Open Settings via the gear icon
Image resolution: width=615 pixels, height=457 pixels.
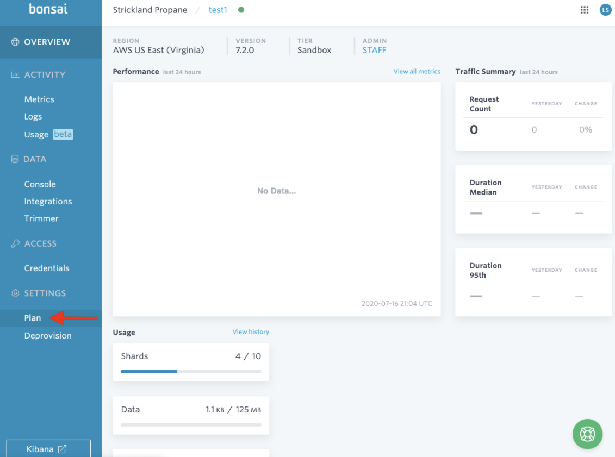(15, 293)
